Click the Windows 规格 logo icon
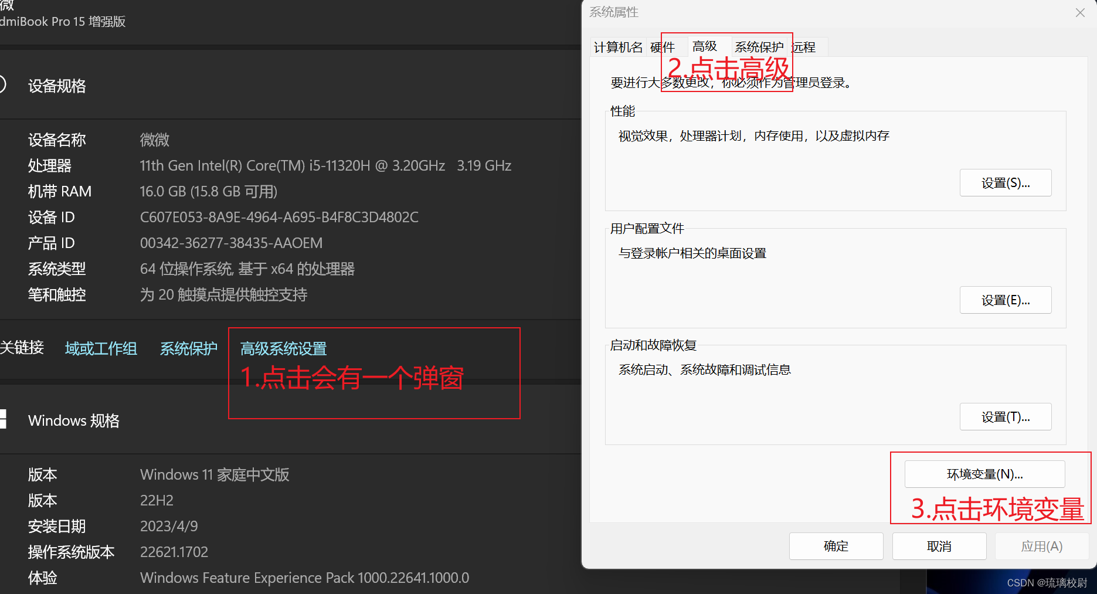 (x=4, y=419)
